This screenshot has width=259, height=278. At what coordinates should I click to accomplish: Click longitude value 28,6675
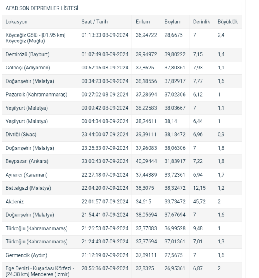pyautogui.click(x=173, y=35)
